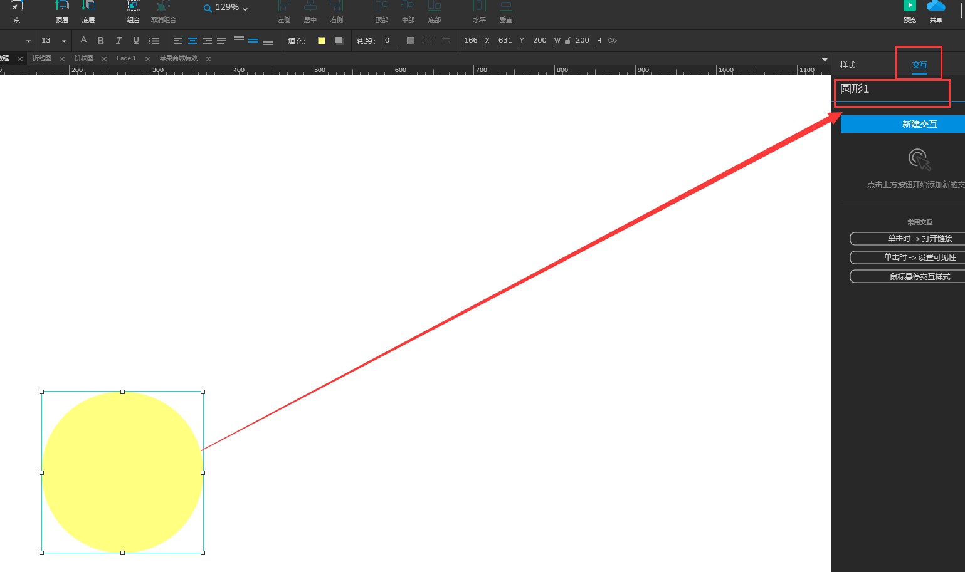Screen dimensions: 965x572
Task: Click the 新建交互 new interaction button
Action: tap(903, 124)
